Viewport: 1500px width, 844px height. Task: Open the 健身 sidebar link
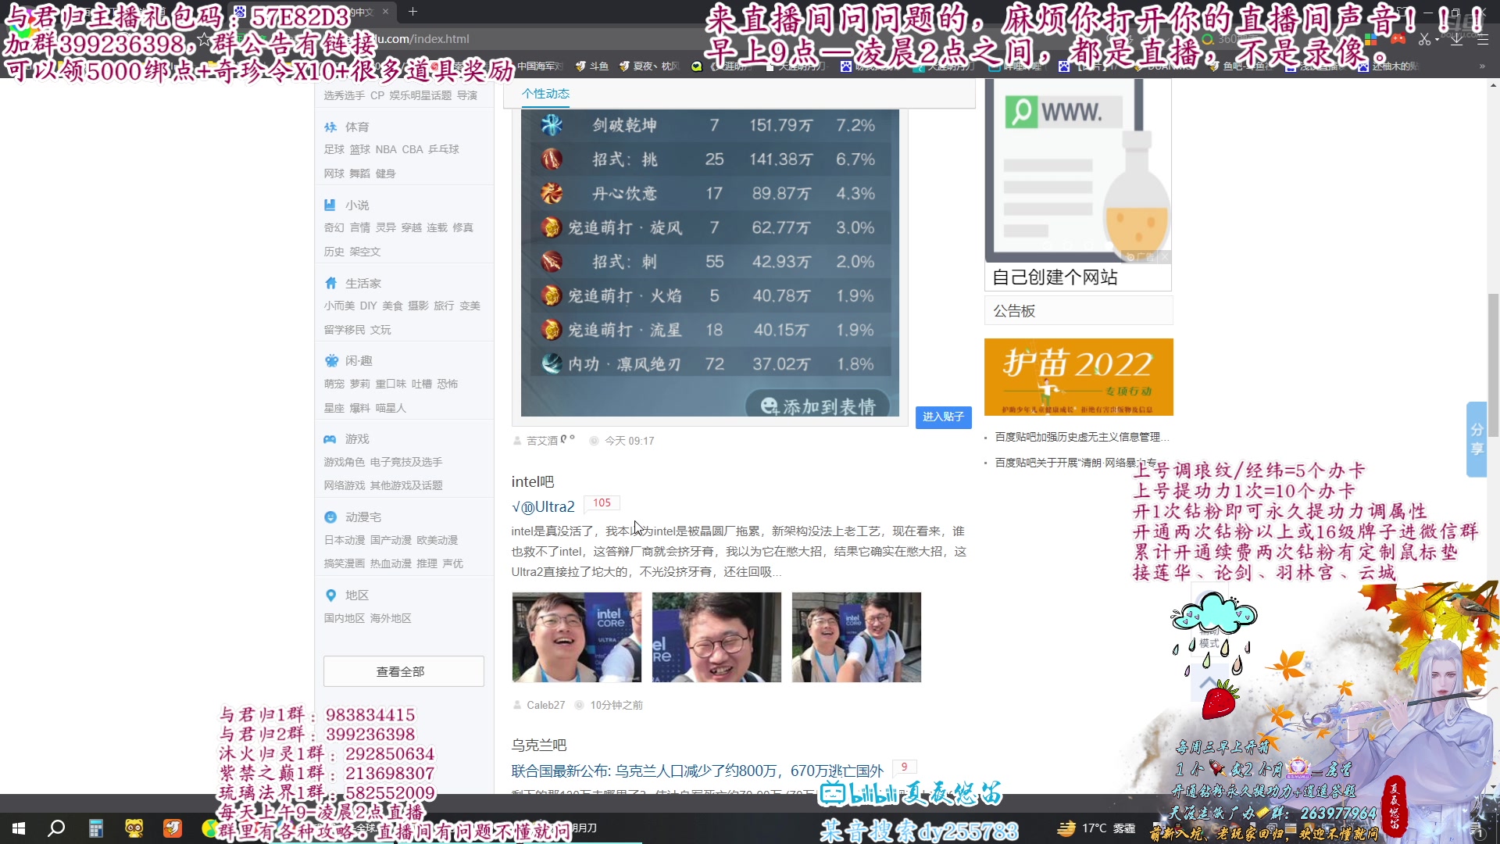tap(386, 173)
